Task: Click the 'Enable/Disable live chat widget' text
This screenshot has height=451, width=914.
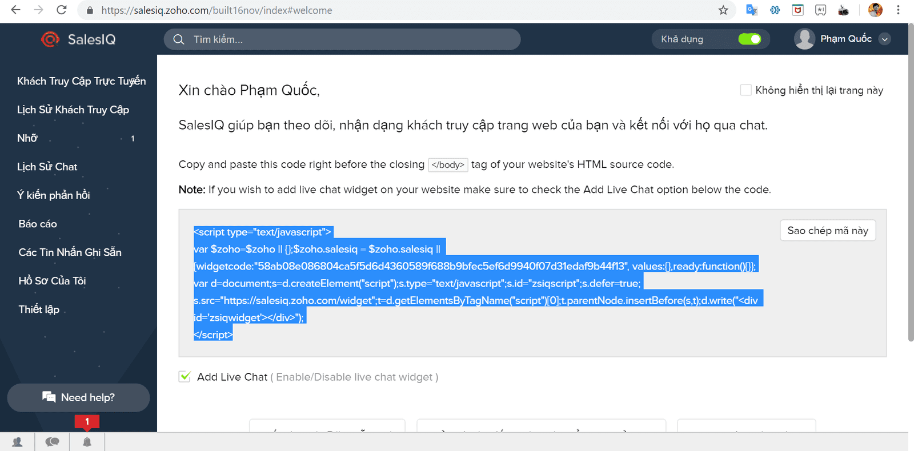Action: click(354, 377)
